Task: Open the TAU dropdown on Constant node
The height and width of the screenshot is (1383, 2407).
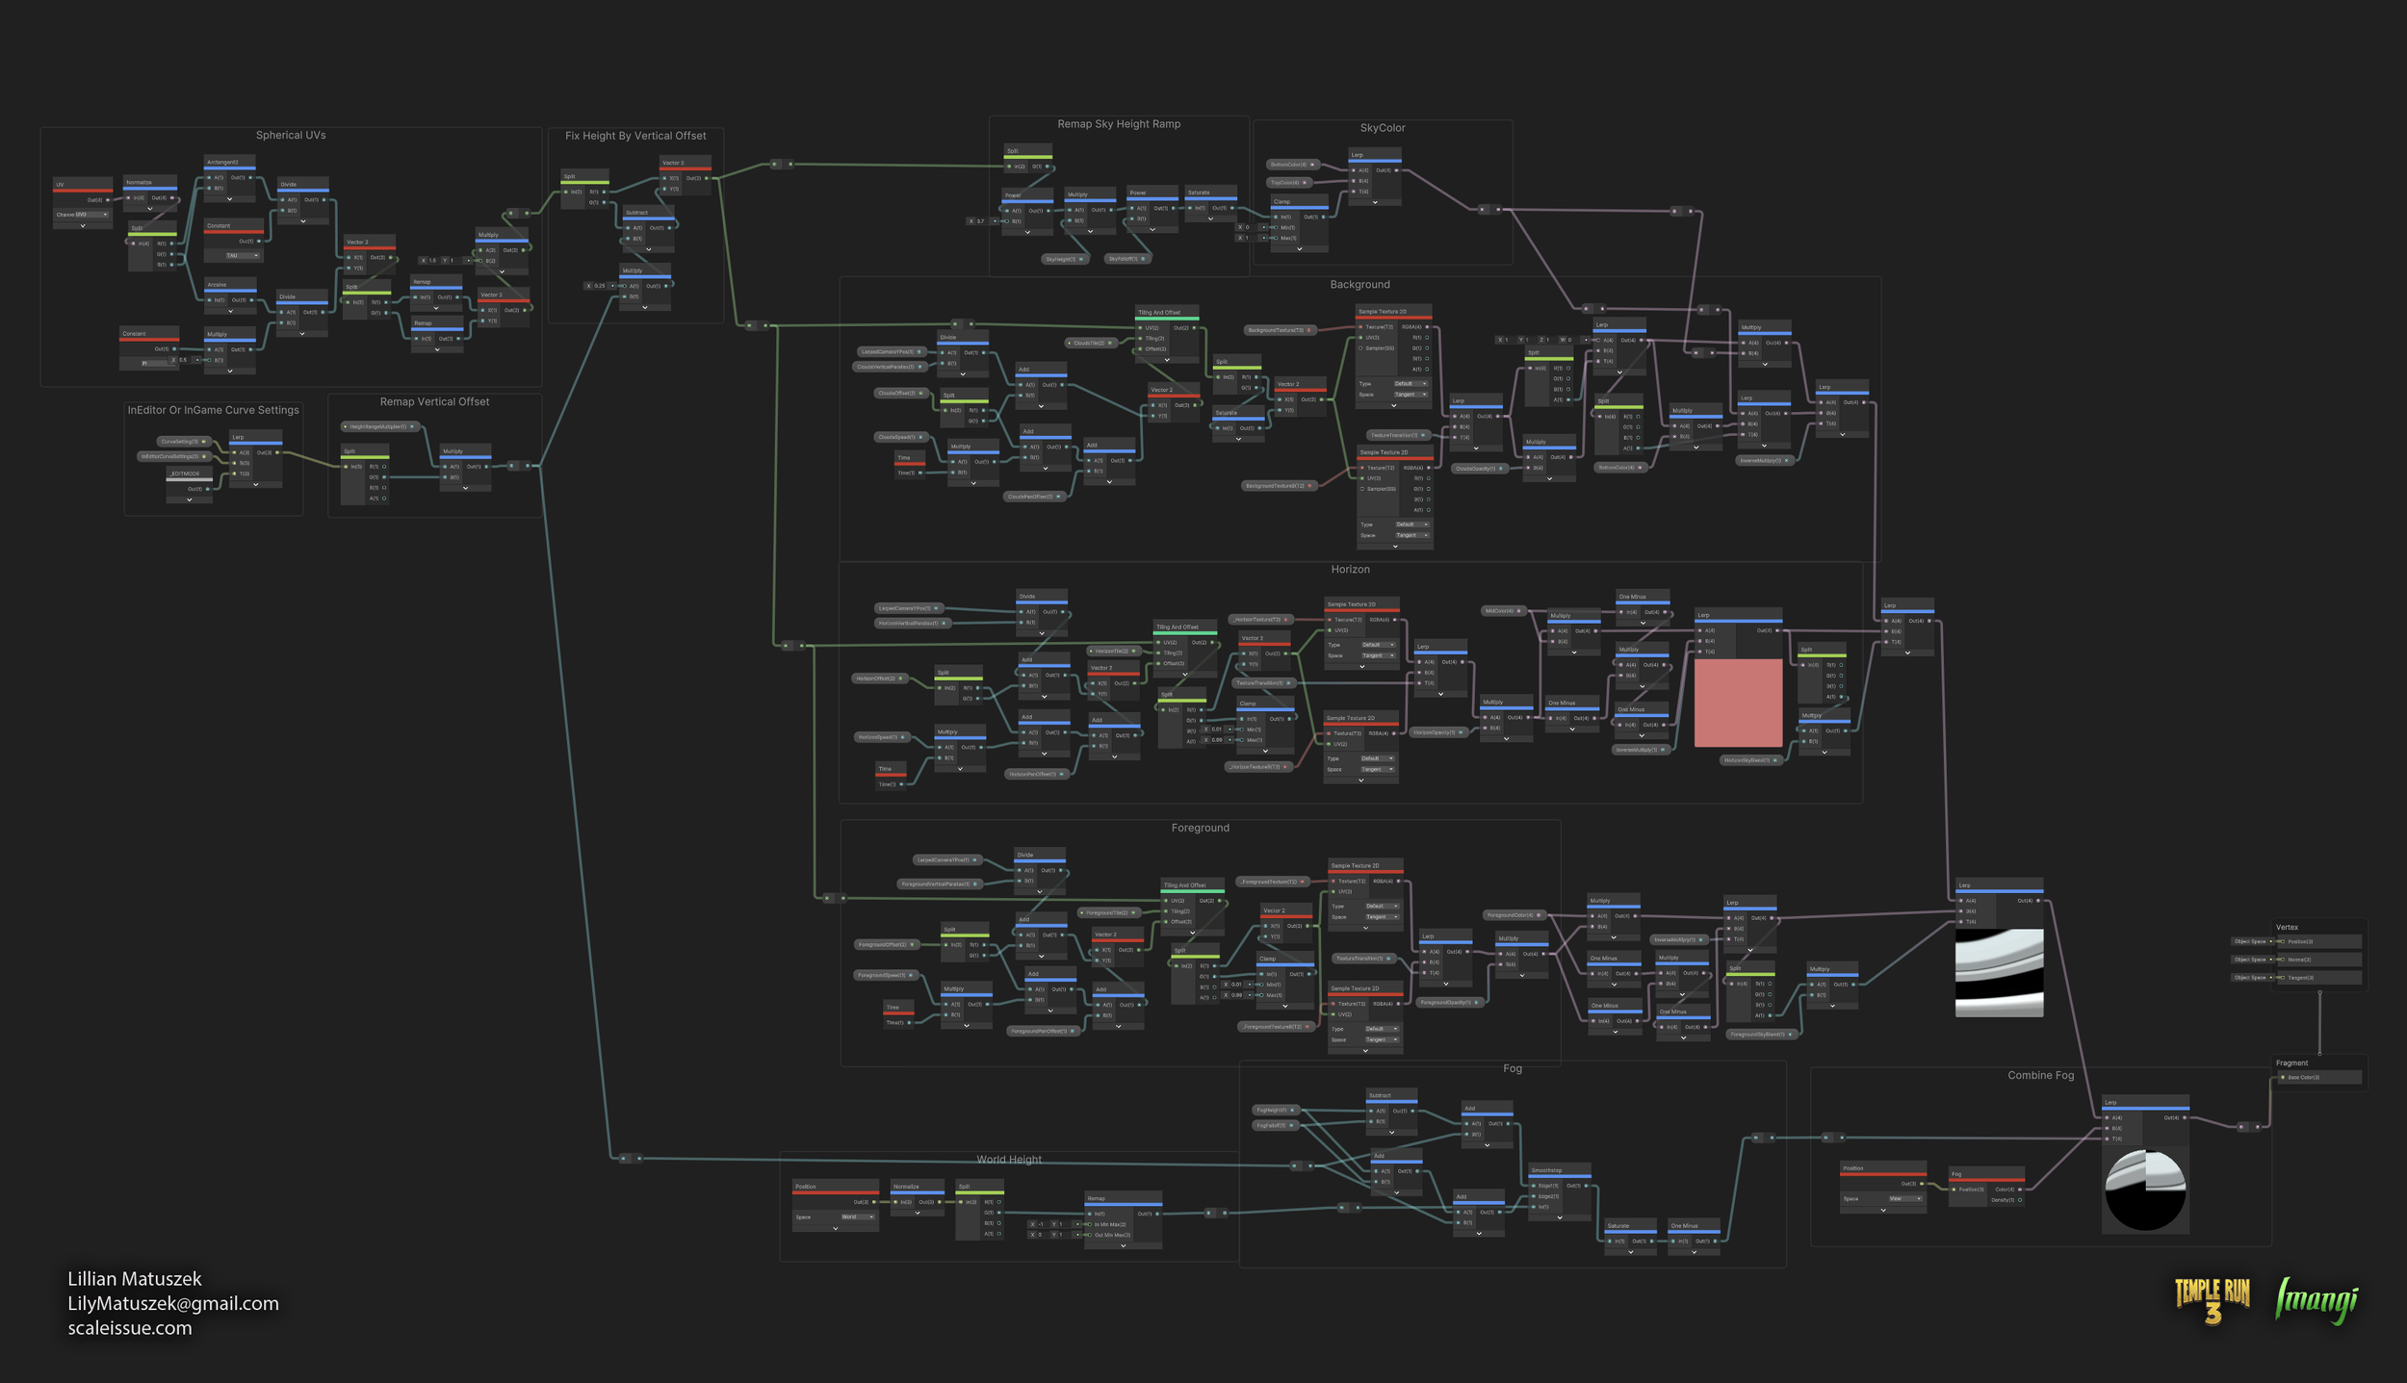Action: coord(243,255)
